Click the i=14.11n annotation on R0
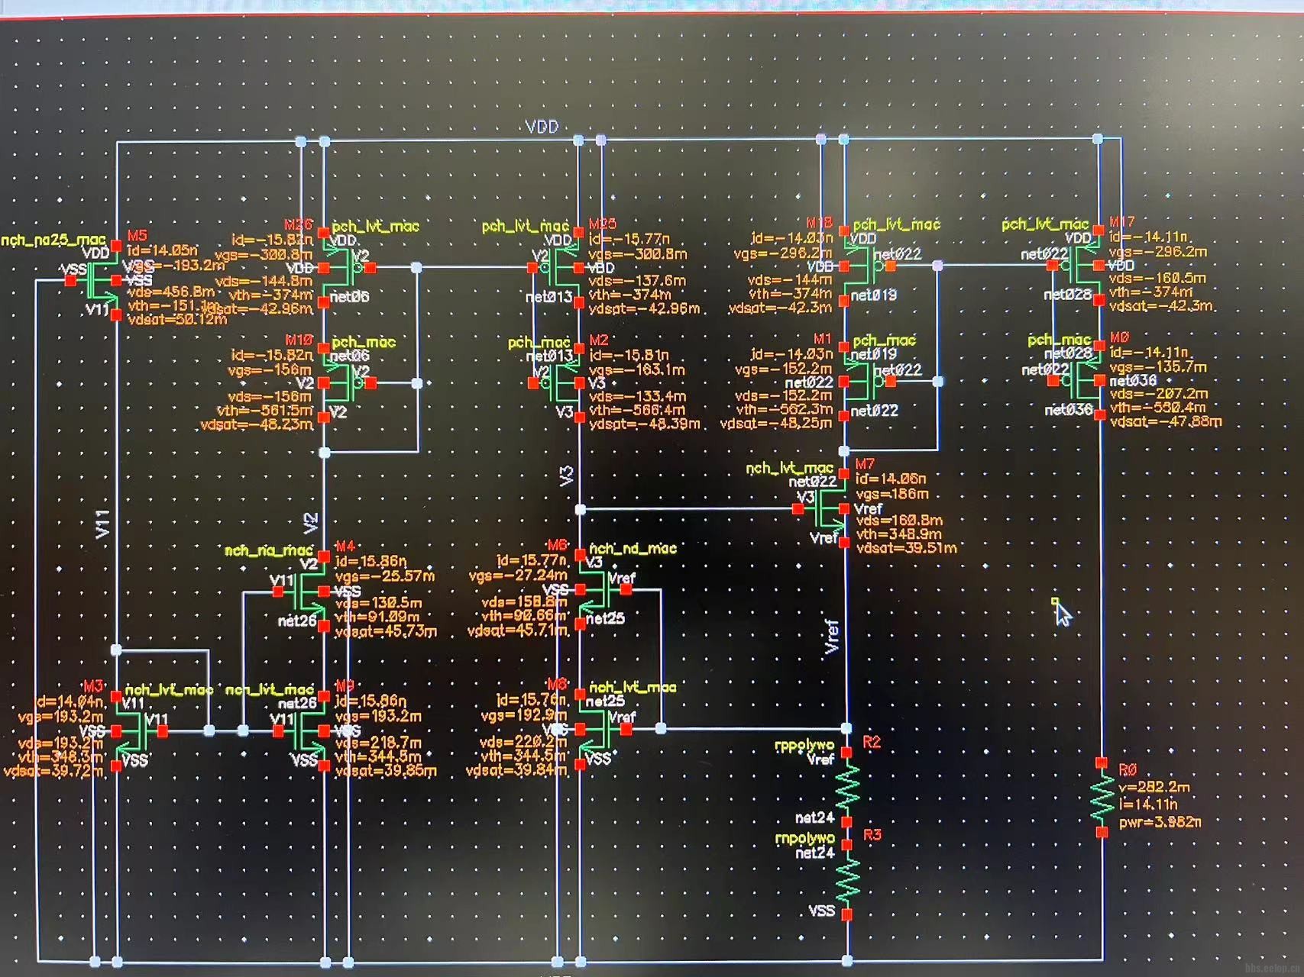This screenshot has height=977, width=1304. point(1148,804)
